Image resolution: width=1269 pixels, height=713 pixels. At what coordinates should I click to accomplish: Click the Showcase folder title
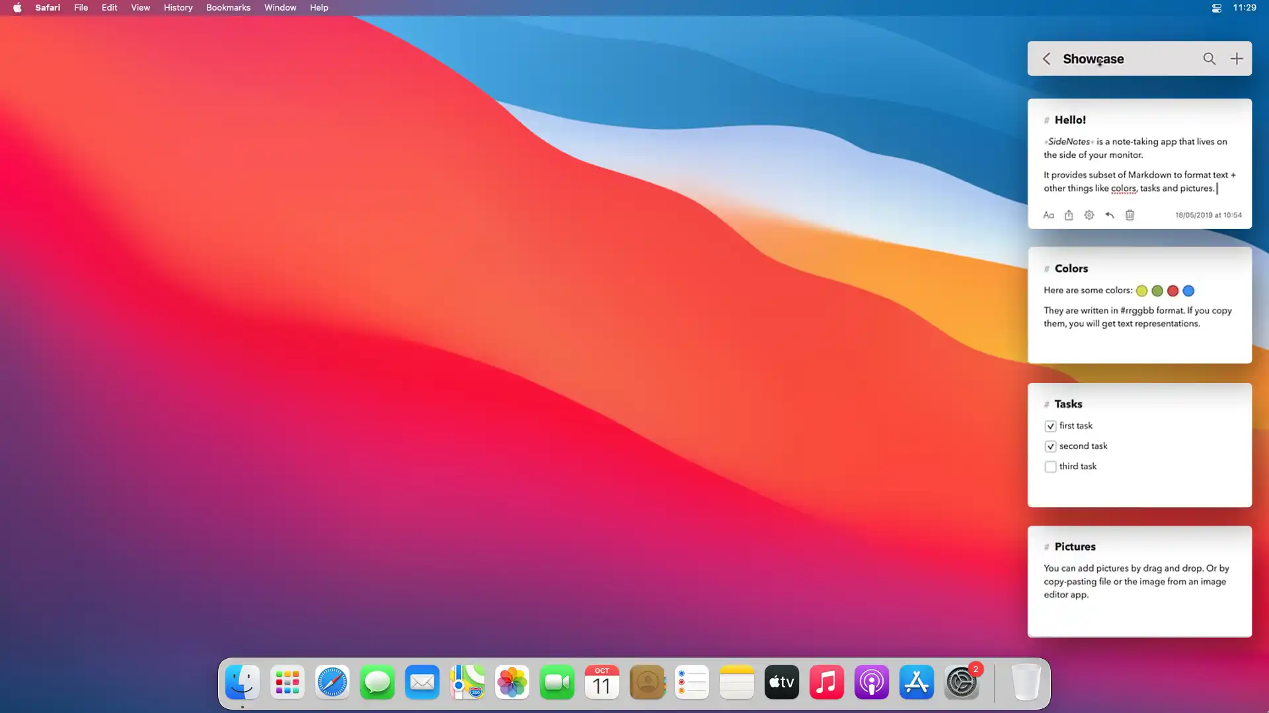[1093, 59]
